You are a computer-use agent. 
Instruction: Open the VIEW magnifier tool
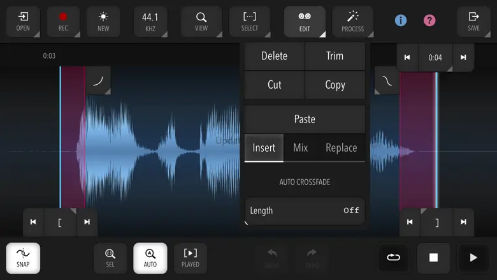click(x=201, y=22)
